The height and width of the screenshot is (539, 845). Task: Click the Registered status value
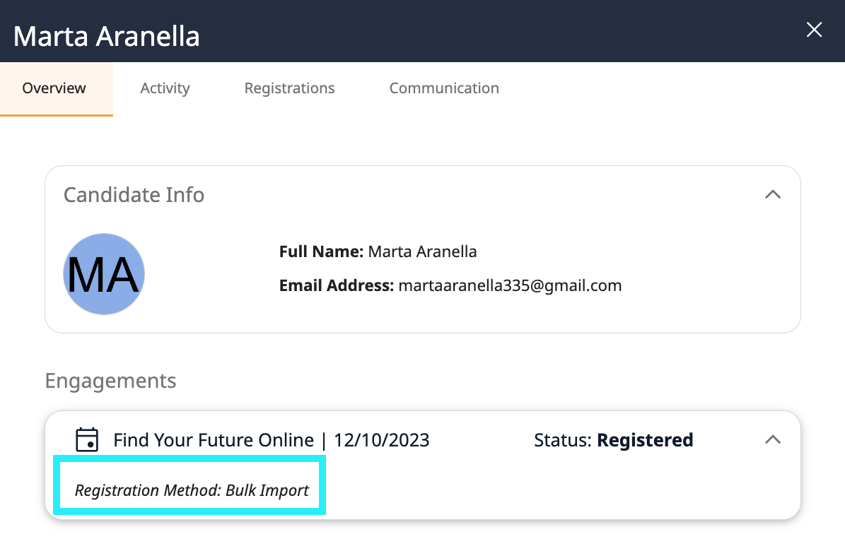(645, 440)
